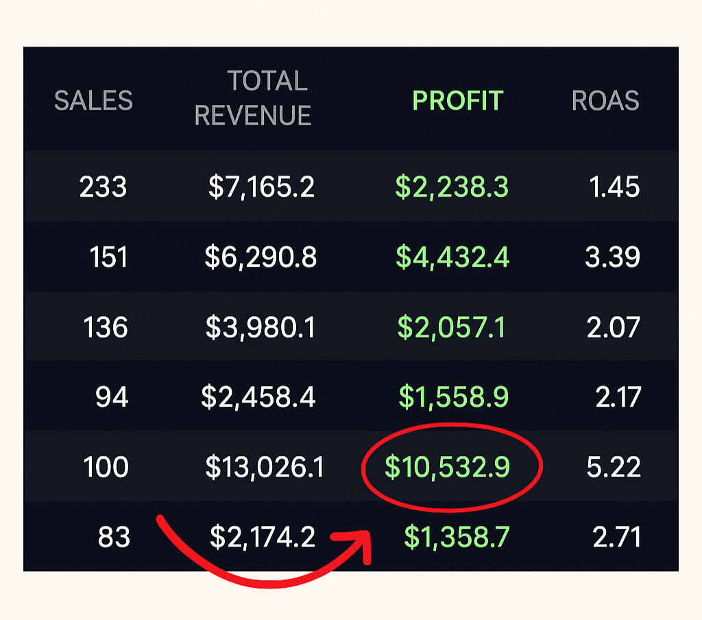This screenshot has width=702, height=620.
Task: Click the 1.45 ROAS value
Action: click(614, 187)
